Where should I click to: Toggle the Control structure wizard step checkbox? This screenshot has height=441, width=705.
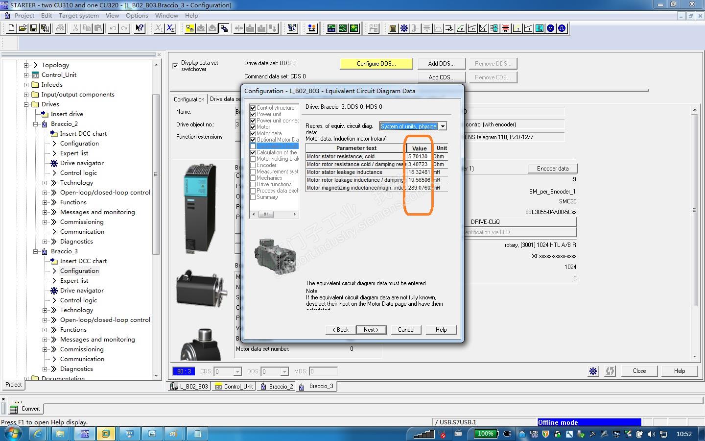(x=253, y=108)
